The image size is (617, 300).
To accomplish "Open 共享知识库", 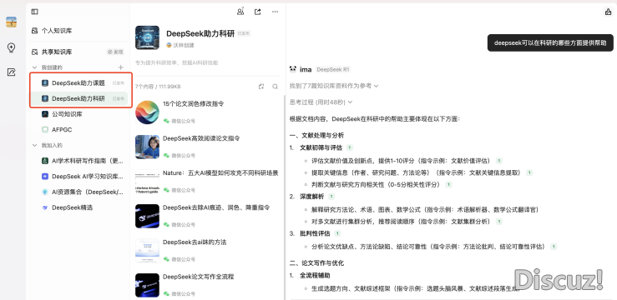I will pos(57,52).
